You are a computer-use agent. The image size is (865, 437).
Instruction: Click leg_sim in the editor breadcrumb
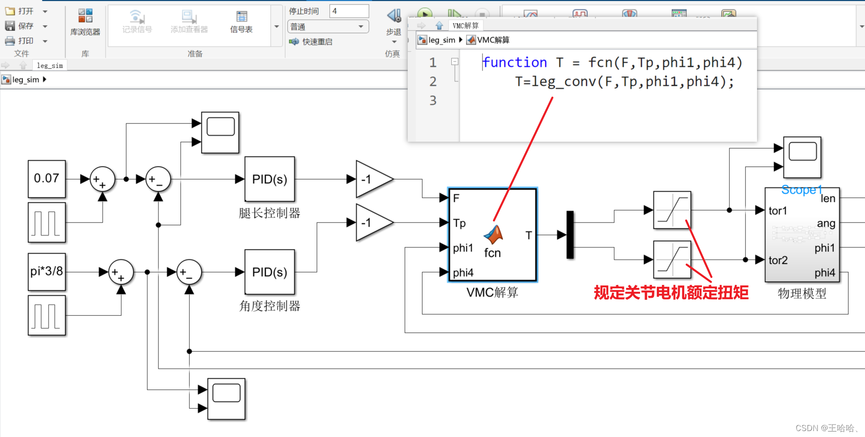441,40
